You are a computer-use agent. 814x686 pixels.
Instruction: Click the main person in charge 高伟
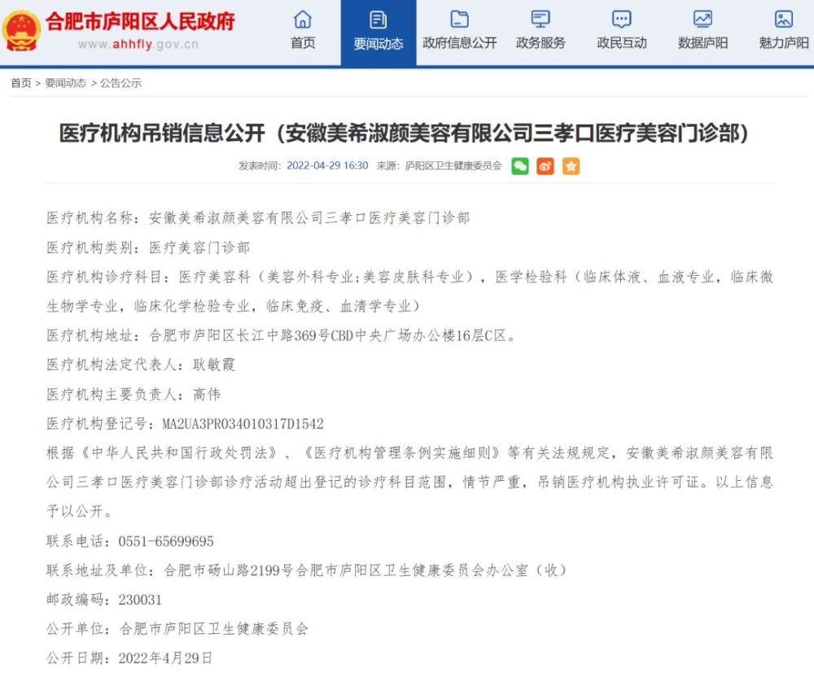207,395
